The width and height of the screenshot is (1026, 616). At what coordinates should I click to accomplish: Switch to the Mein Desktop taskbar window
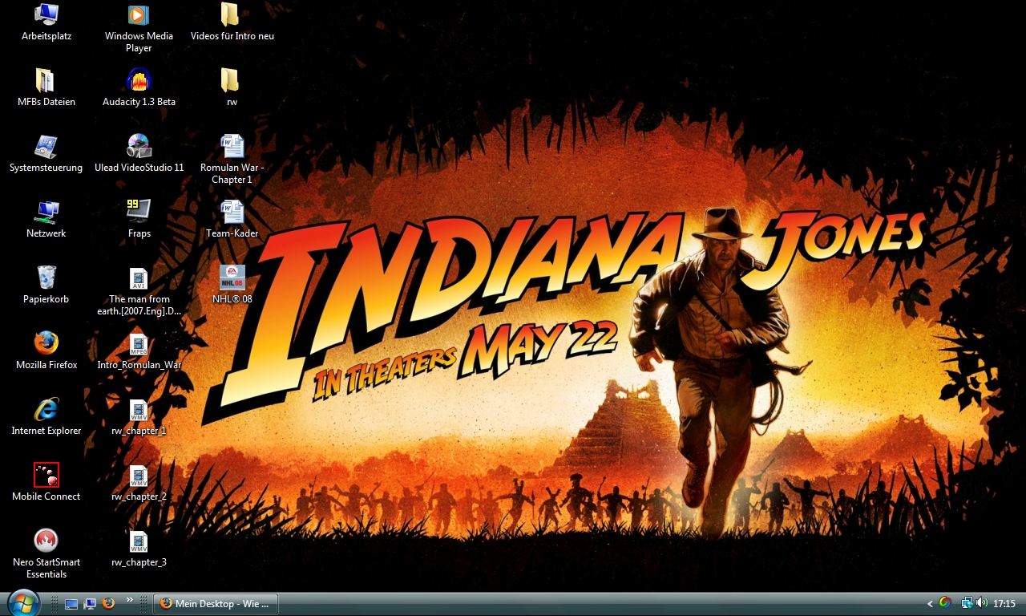pyautogui.click(x=216, y=604)
